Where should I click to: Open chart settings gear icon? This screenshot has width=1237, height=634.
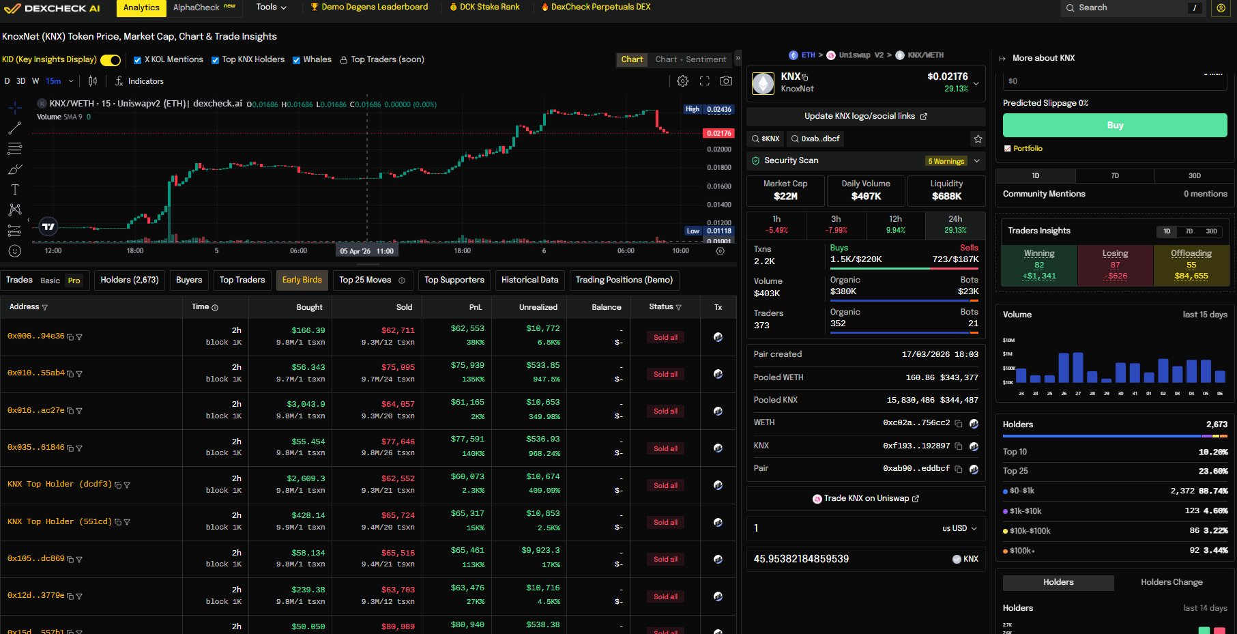coord(682,81)
